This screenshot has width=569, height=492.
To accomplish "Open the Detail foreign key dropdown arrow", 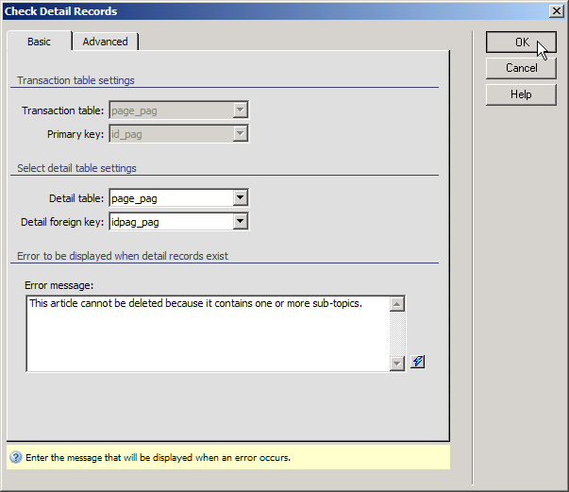I will click(x=241, y=221).
